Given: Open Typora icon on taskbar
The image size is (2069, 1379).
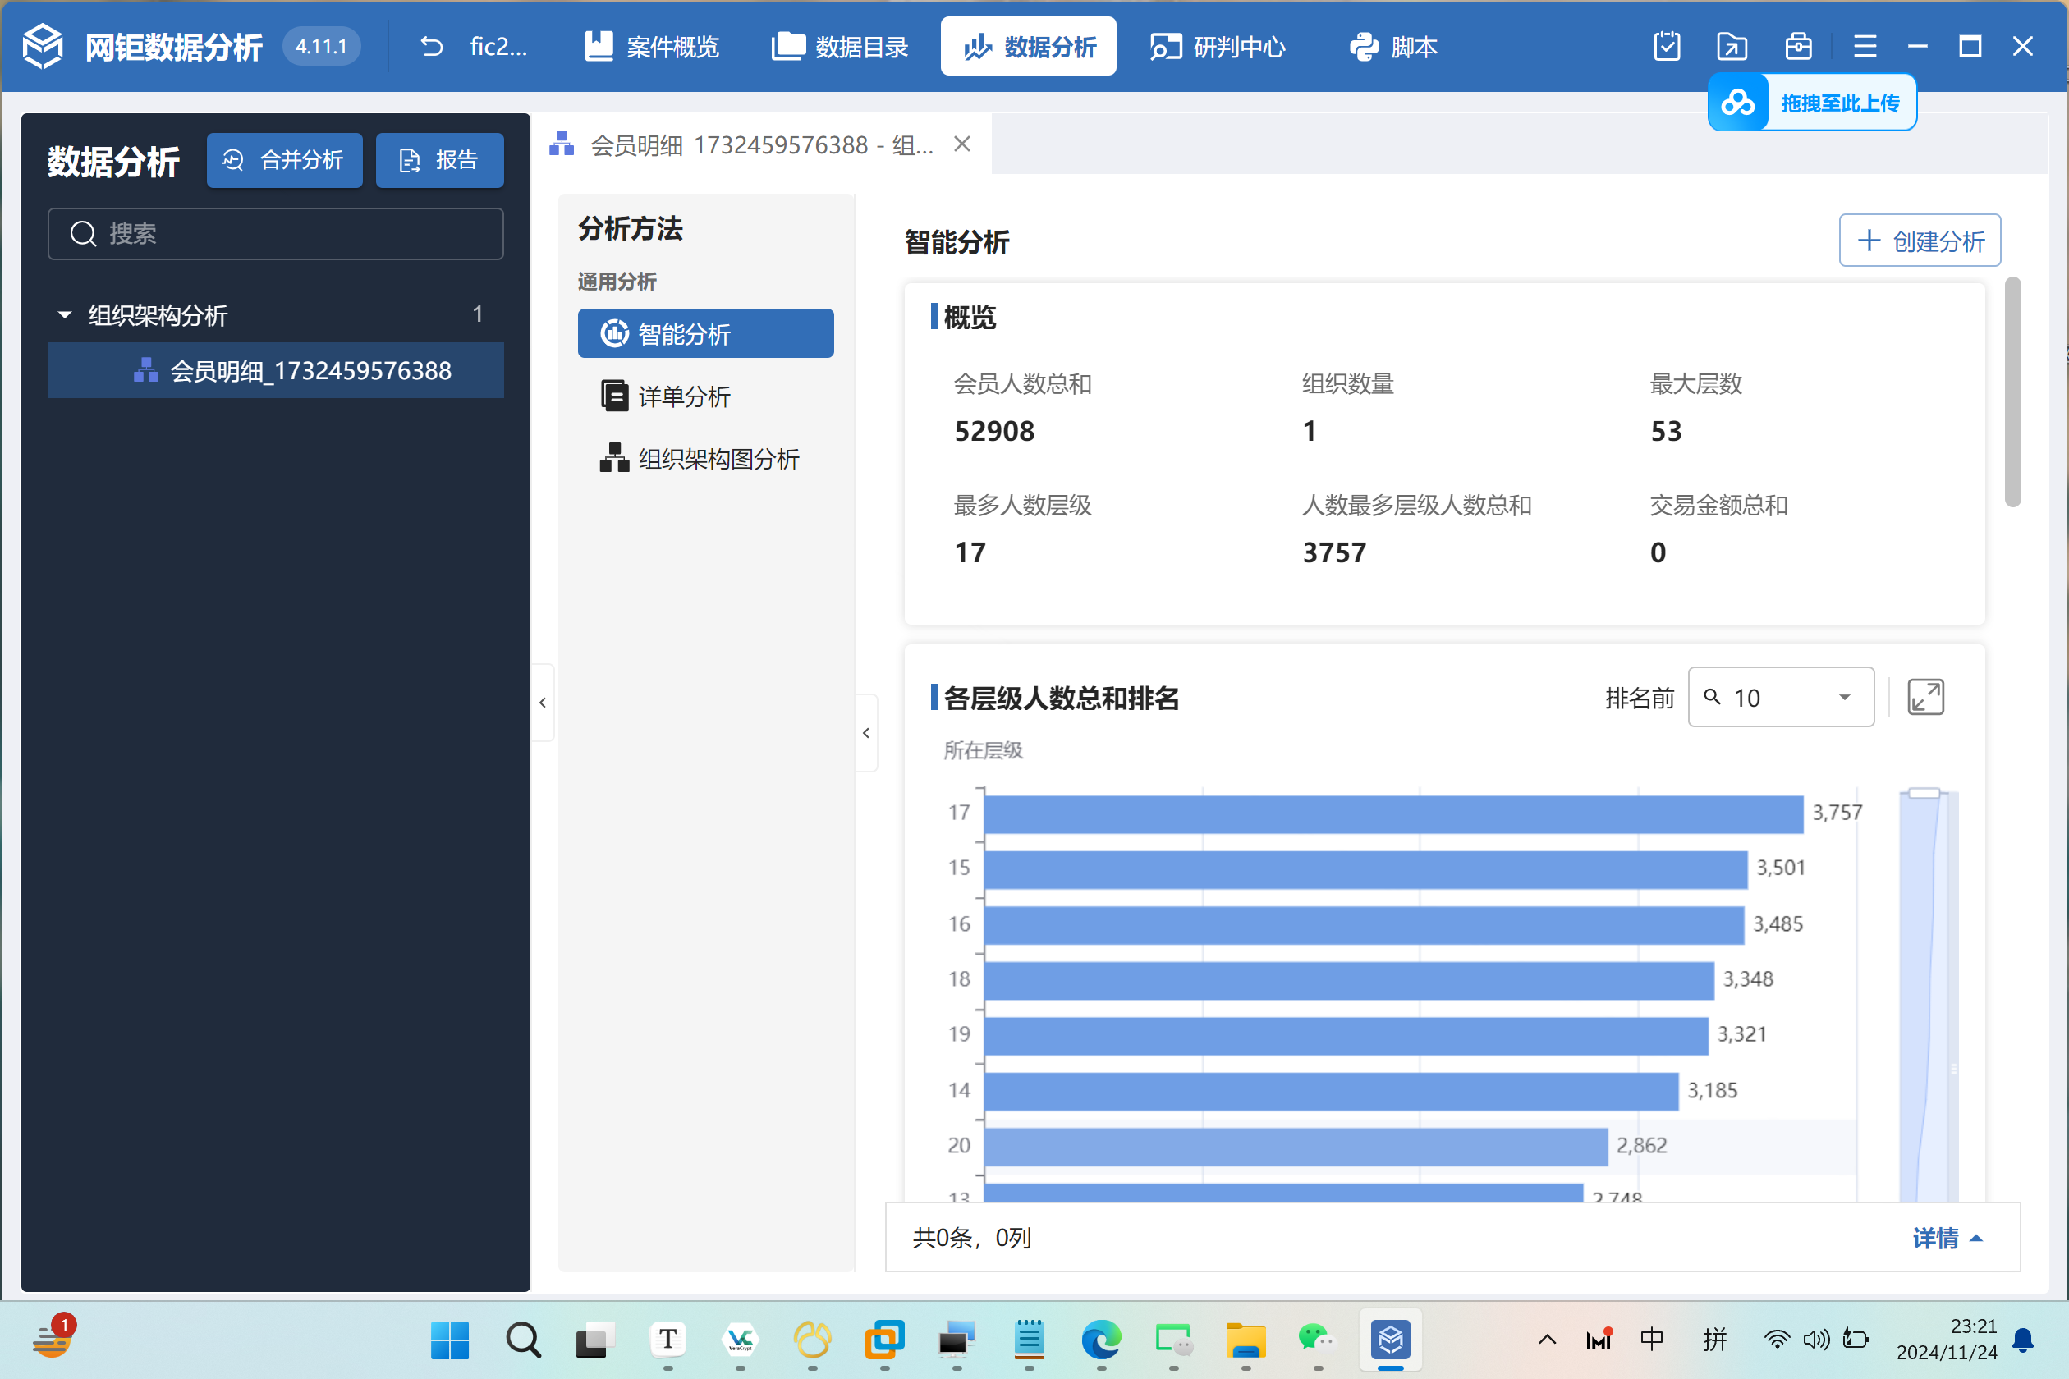Looking at the screenshot, I should tap(667, 1340).
